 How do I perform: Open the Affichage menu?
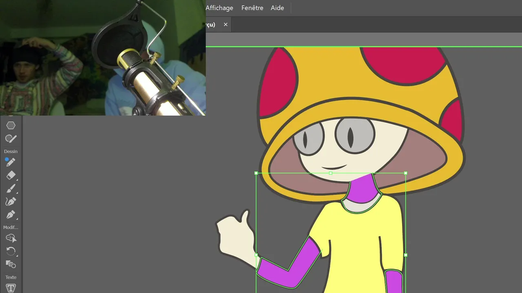tap(219, 8)
